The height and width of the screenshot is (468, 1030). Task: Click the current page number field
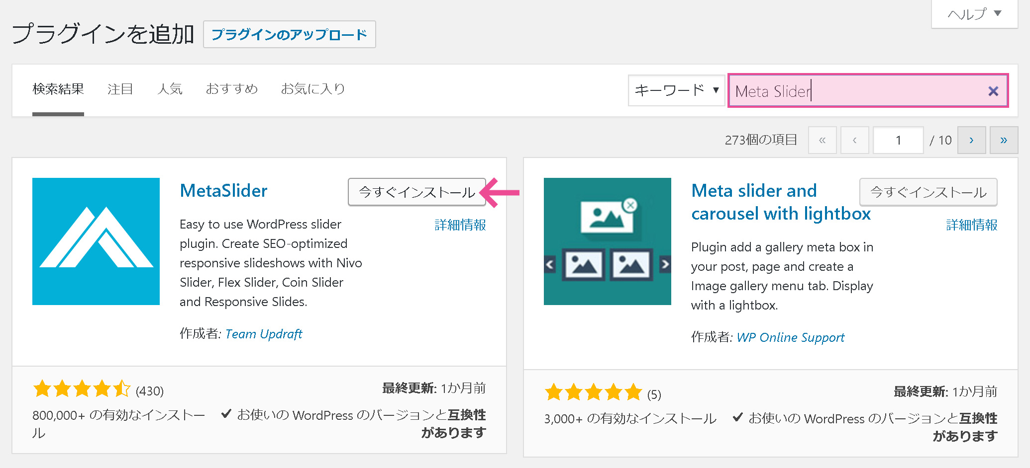898,140
